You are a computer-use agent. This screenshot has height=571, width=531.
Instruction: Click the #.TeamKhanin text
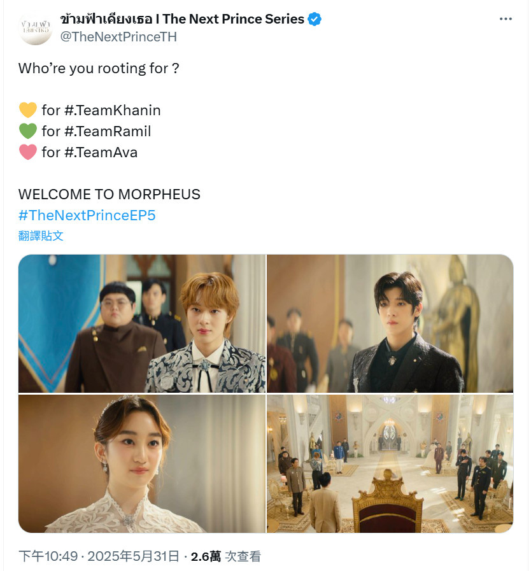[x=113, y=110]
